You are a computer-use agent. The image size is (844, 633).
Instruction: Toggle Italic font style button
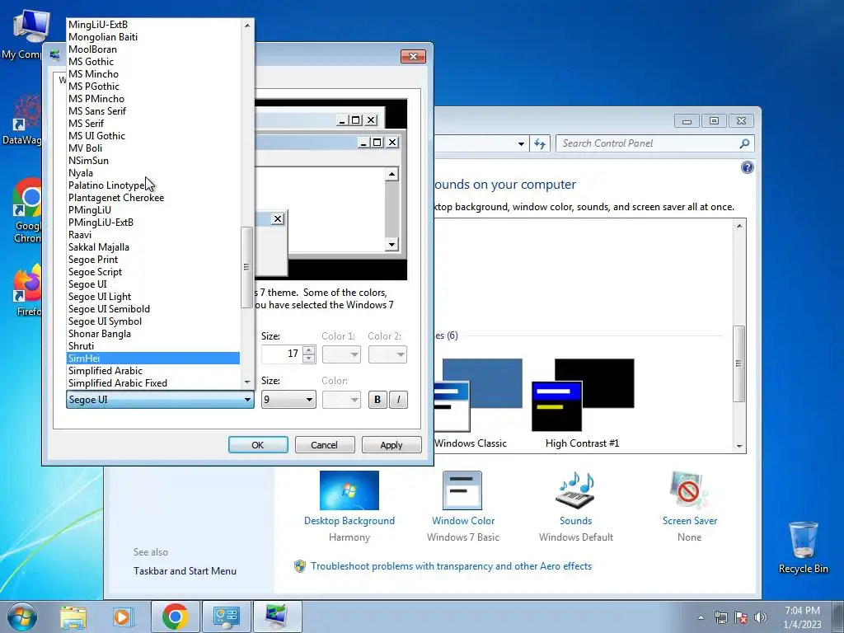398,400
